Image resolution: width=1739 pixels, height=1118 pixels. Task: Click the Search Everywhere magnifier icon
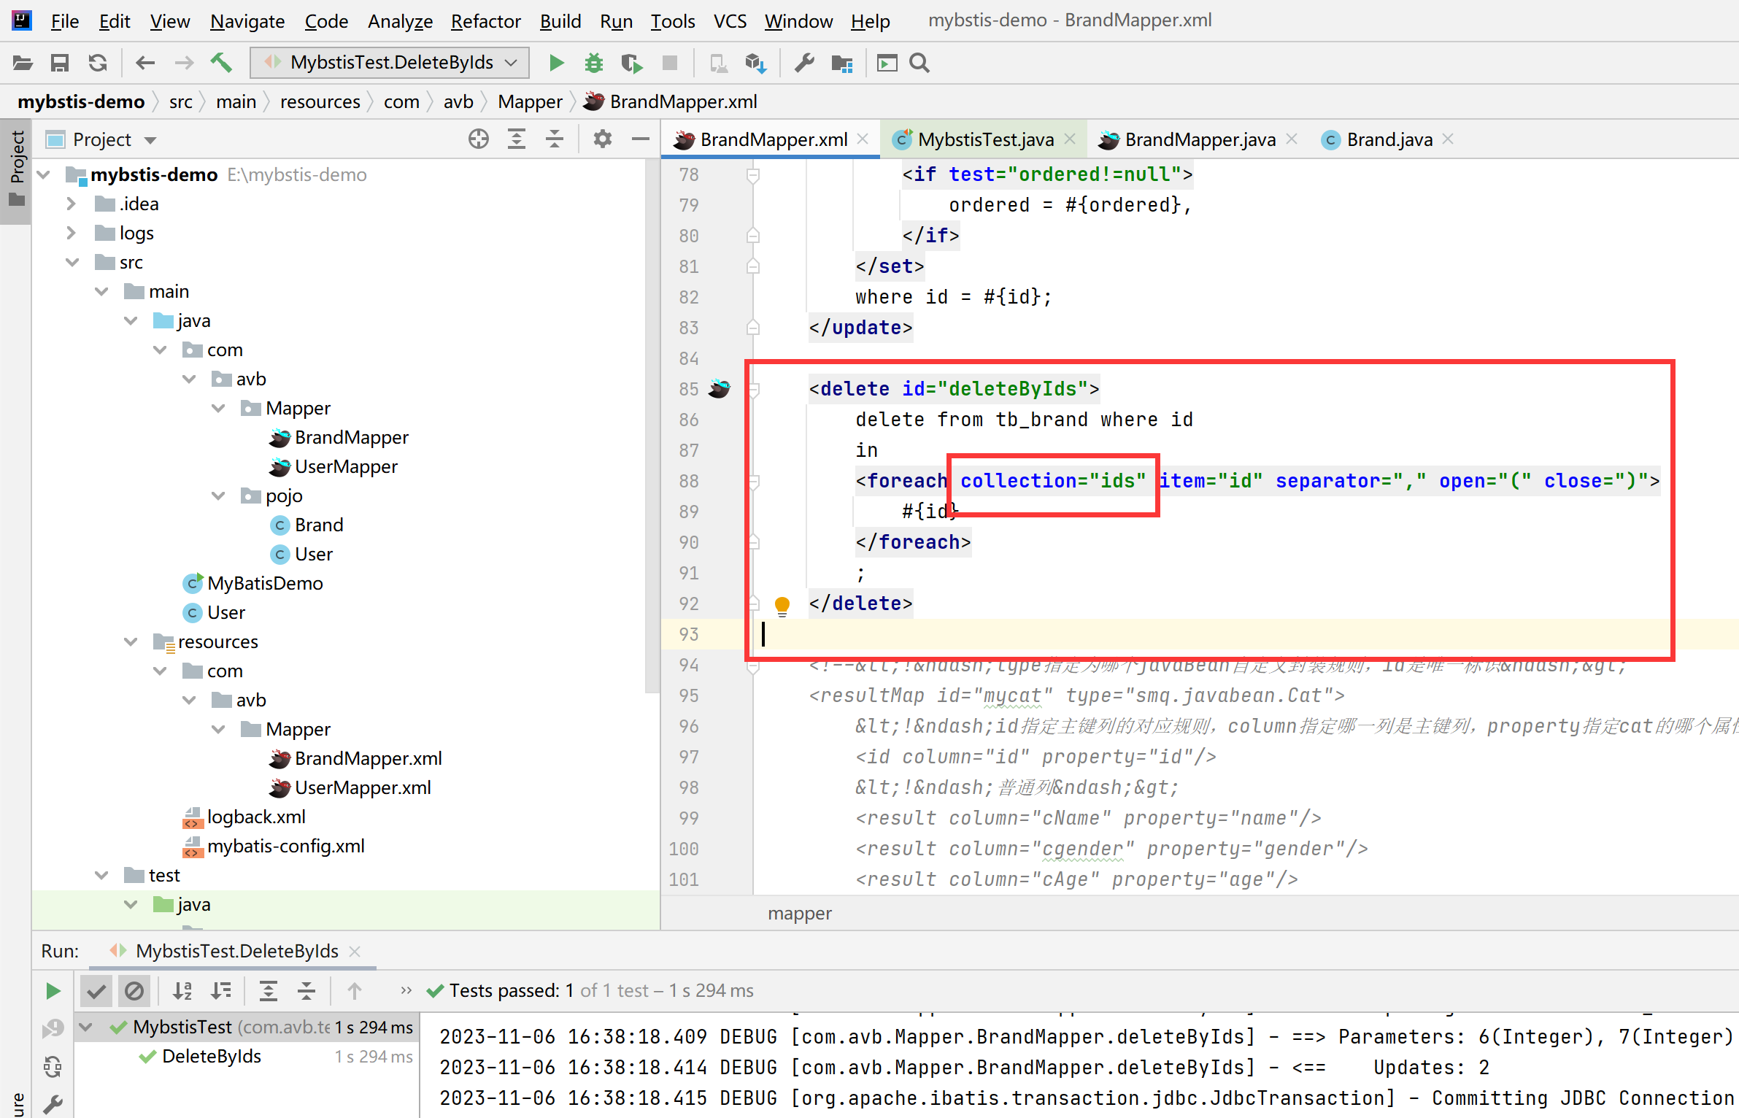point(919,63)
